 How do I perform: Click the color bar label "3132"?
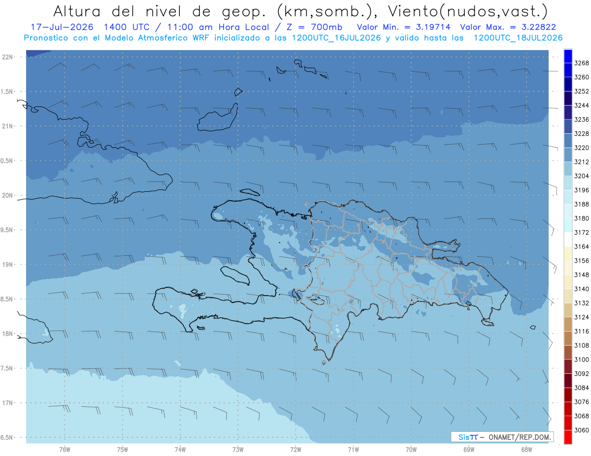tap(582, 303)
